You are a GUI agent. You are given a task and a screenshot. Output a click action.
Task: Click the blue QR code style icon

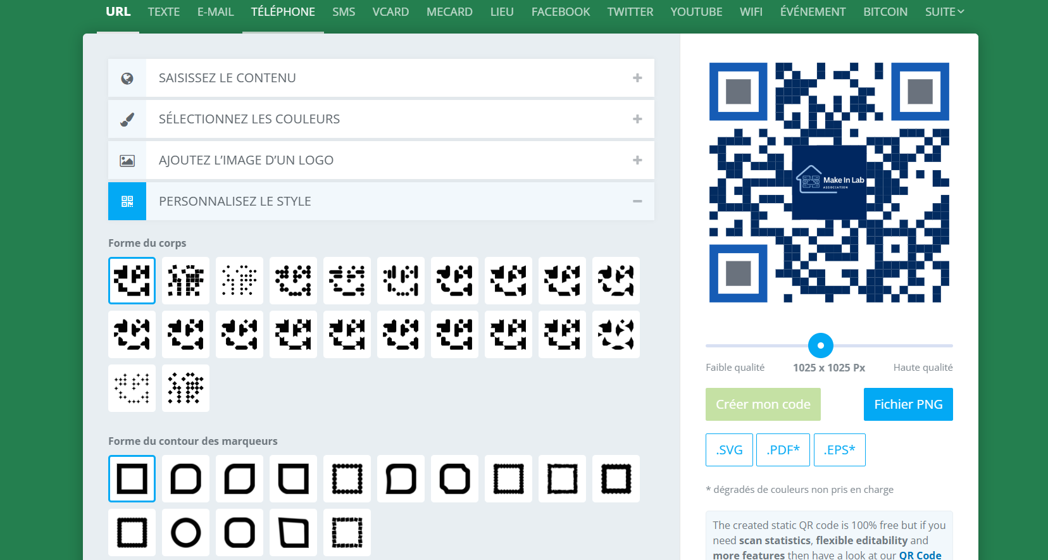tap(127, 201)
